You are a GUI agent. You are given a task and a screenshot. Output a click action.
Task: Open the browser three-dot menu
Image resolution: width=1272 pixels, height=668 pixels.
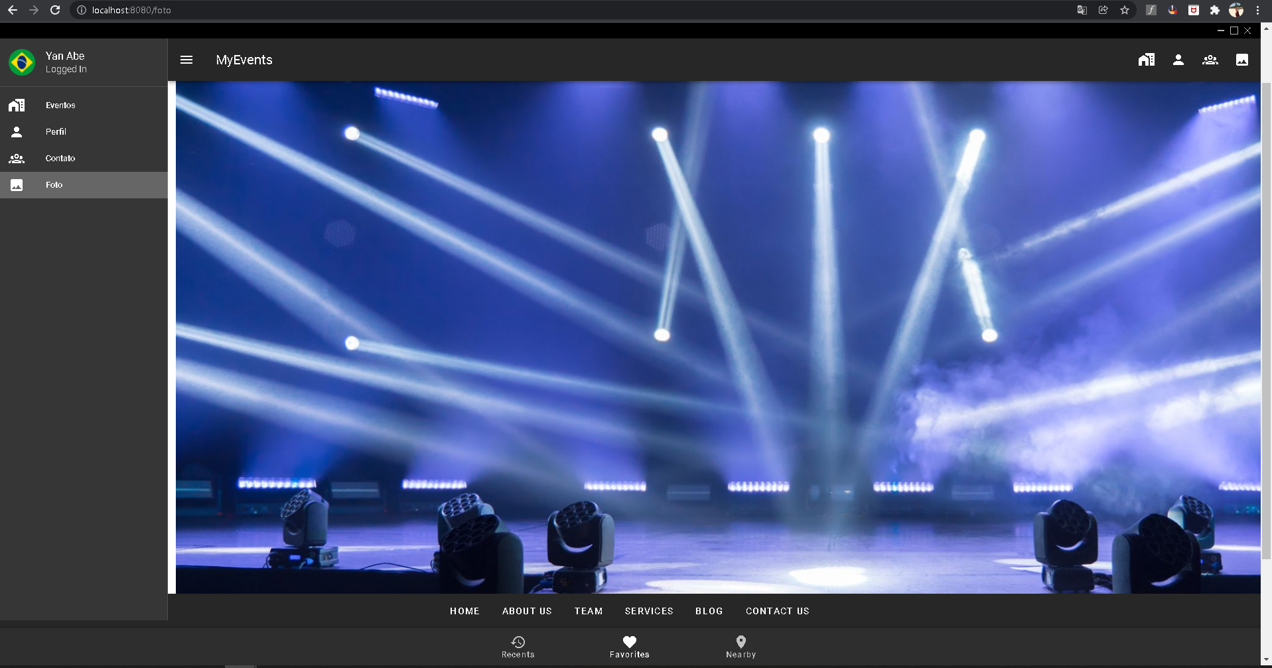click(x=1257, y=10)
